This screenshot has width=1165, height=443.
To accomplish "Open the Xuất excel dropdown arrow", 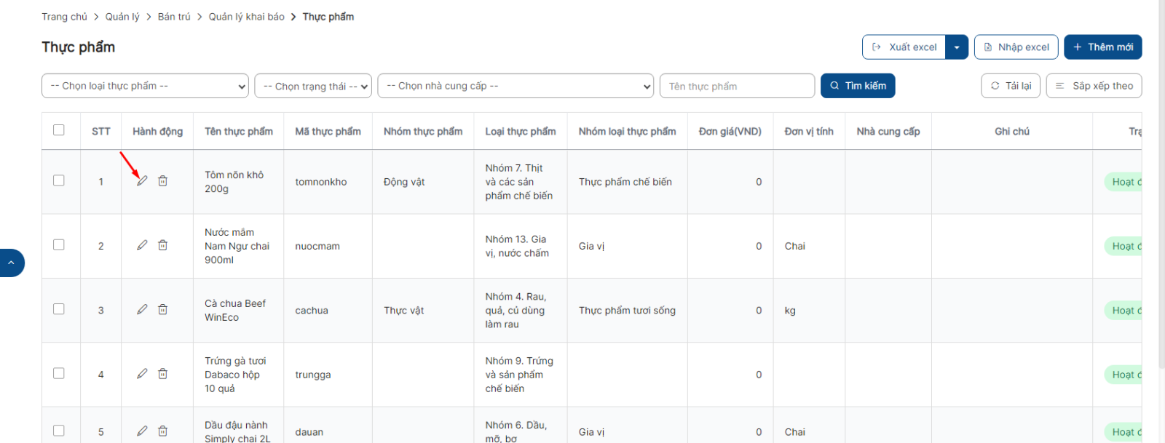I will click(957, 47).
